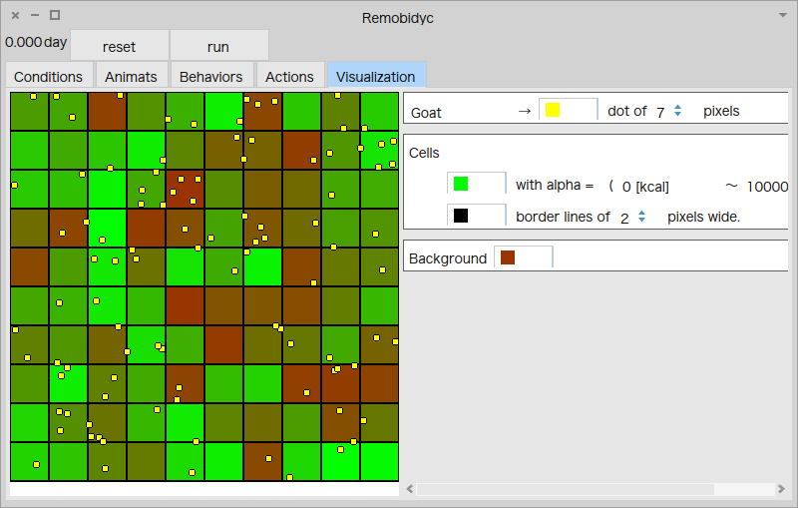Click the horizontal scrollbar left arrow
Viewport: 798px width, 508px height.
point(409,489)
